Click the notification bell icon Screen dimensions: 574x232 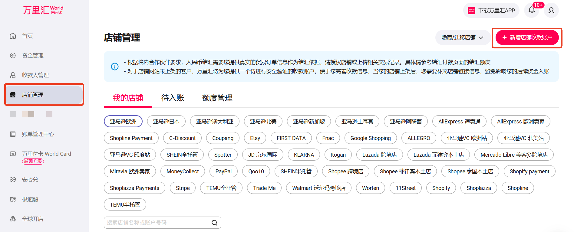tap(532, 10)
